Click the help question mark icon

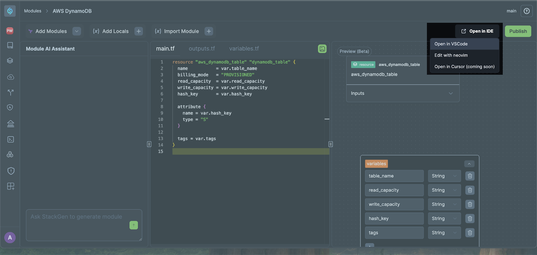point(527,11)
